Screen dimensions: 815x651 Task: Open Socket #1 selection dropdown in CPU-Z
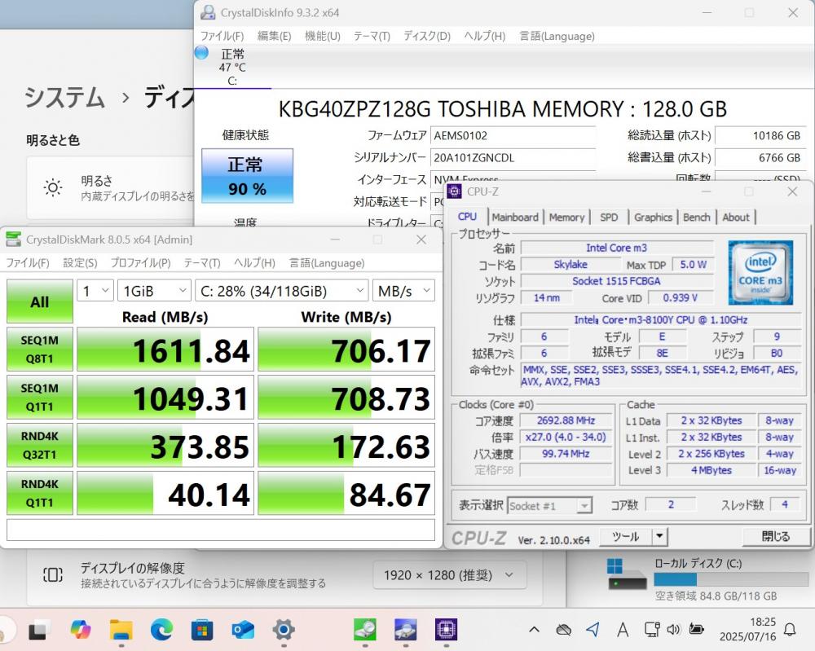(x=550, y=505)
